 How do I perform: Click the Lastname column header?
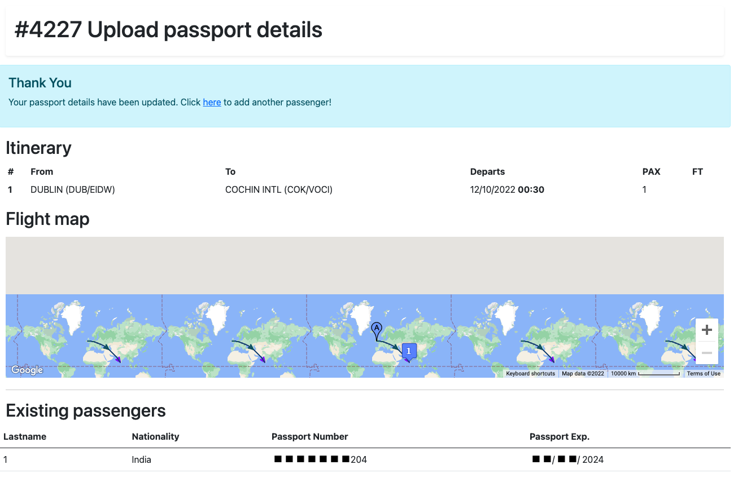coord(25,436)
